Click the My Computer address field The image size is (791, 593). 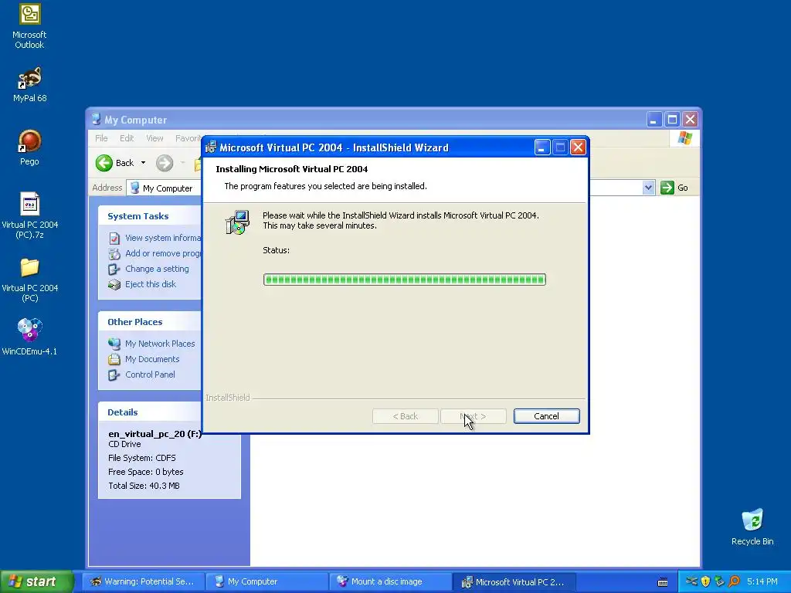coord(164,188)
